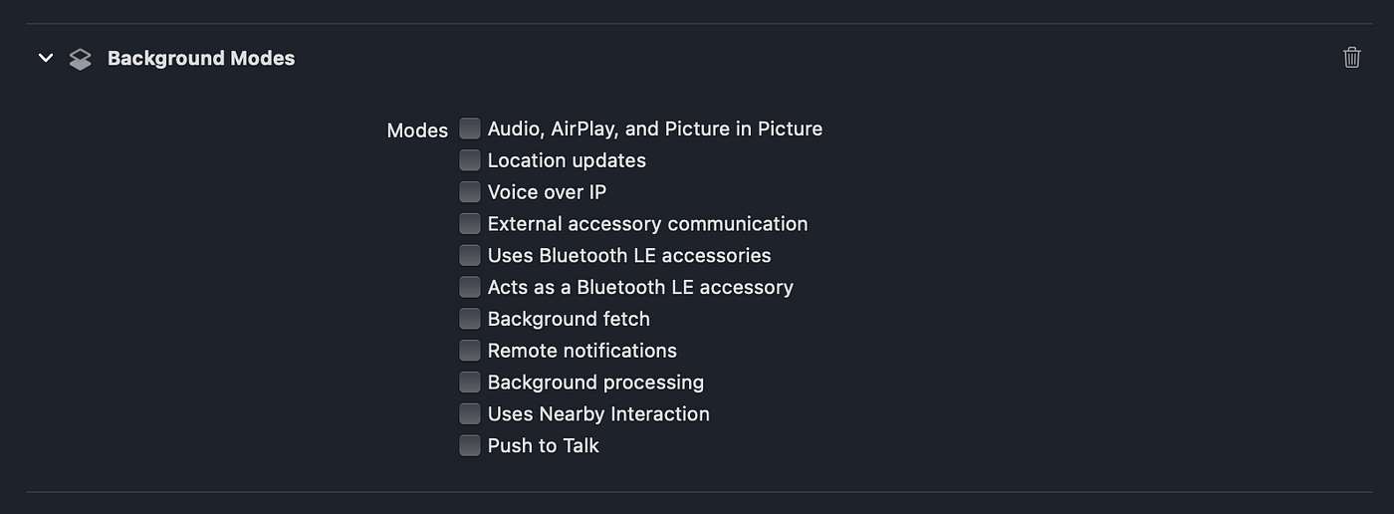
Task: Enable the Remote notifications checkbox
Action: pyautogui.click(x=470, y=351)
